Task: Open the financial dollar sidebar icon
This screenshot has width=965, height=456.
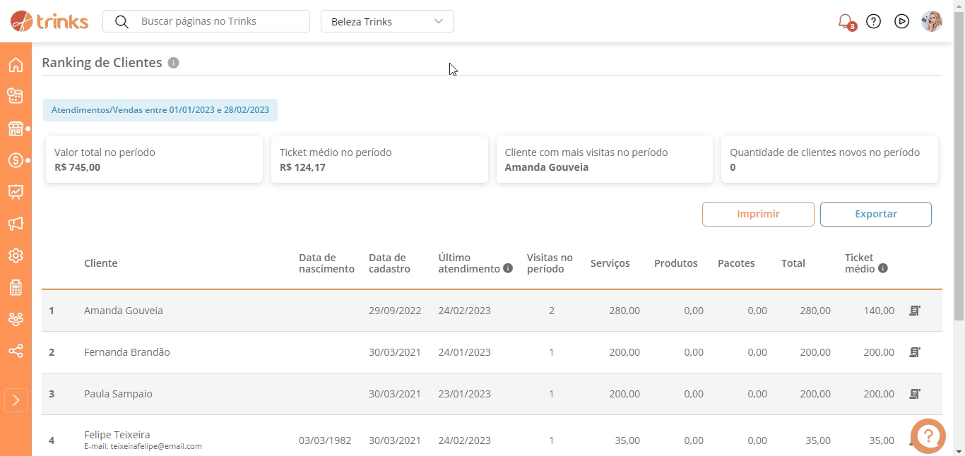Action: 16,160
